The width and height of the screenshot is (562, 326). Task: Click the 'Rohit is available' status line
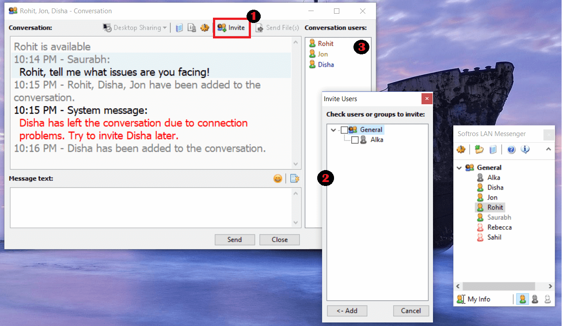pos(52,47)
